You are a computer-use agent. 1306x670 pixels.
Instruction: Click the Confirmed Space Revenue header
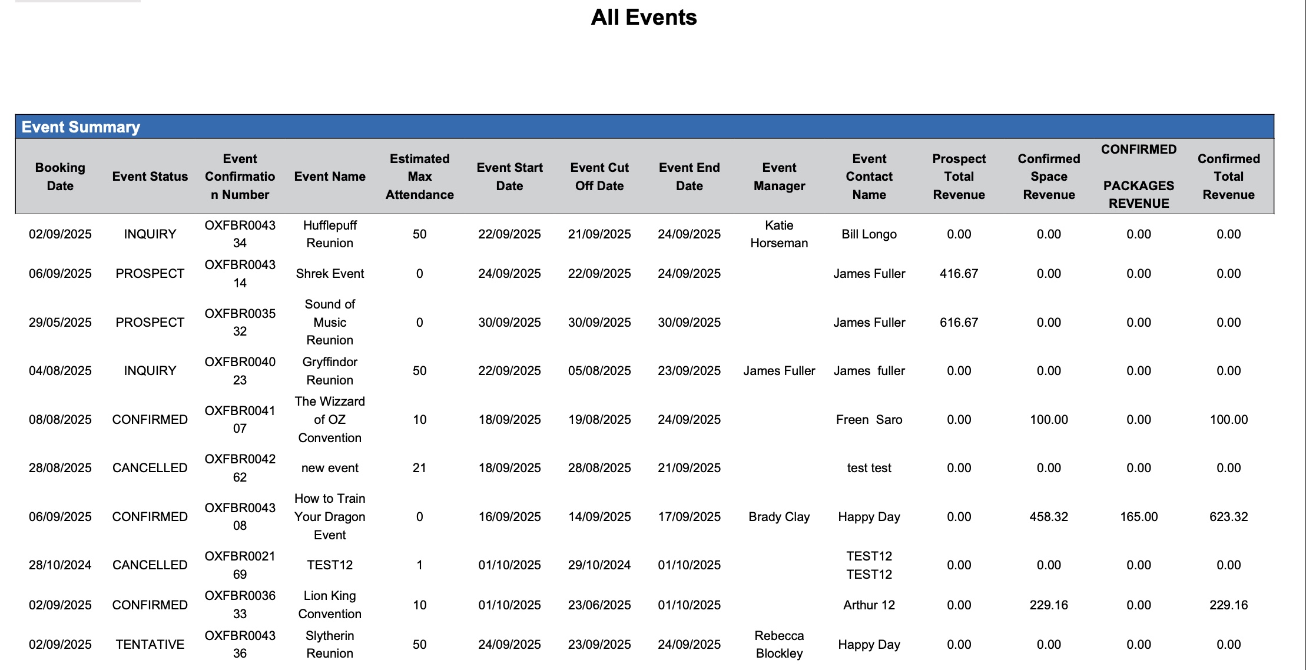tap(1049, 177)
